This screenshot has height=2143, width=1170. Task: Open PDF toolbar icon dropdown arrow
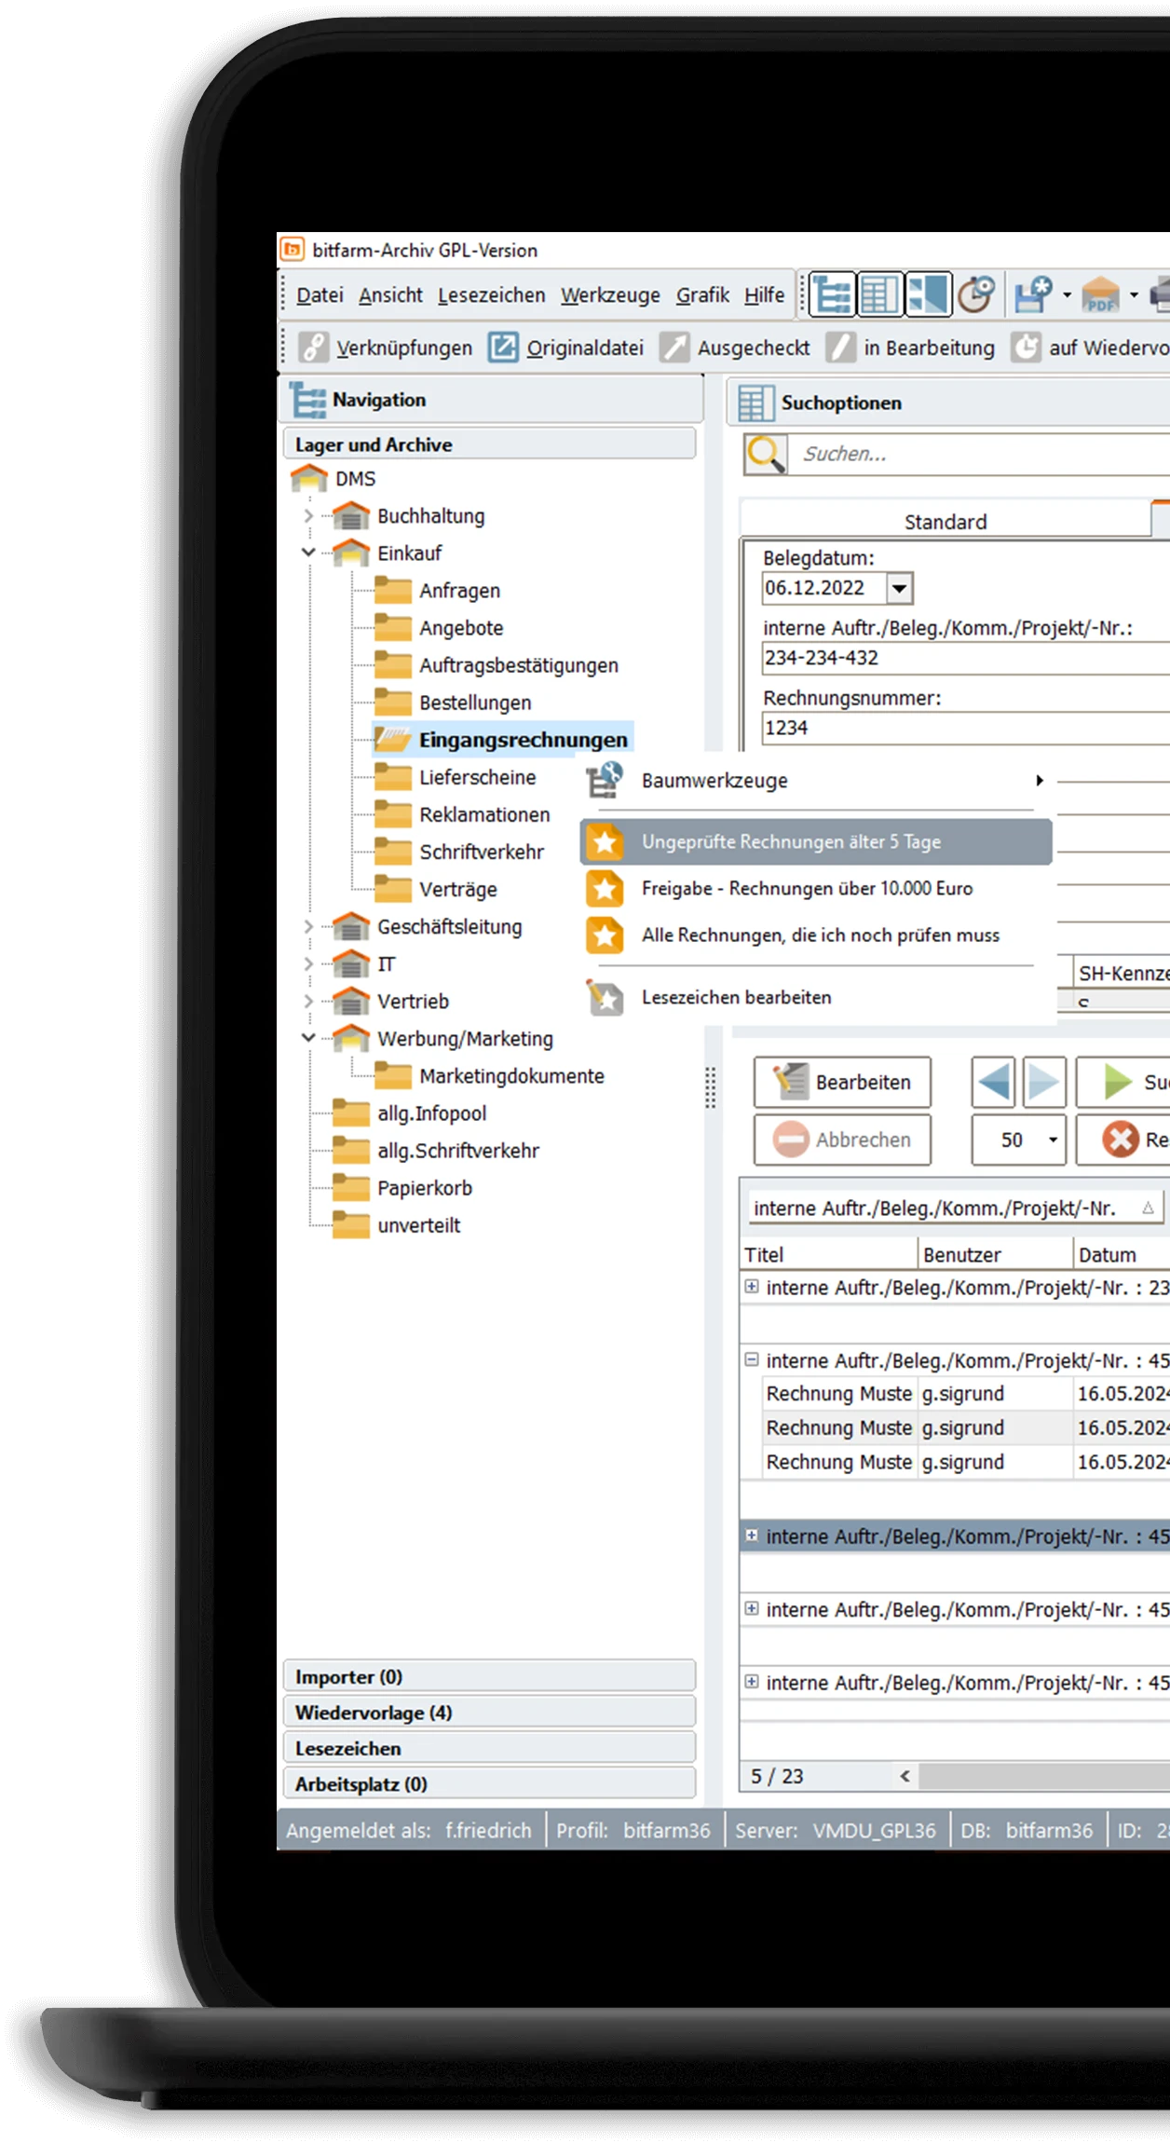(x=1134, y=295)
